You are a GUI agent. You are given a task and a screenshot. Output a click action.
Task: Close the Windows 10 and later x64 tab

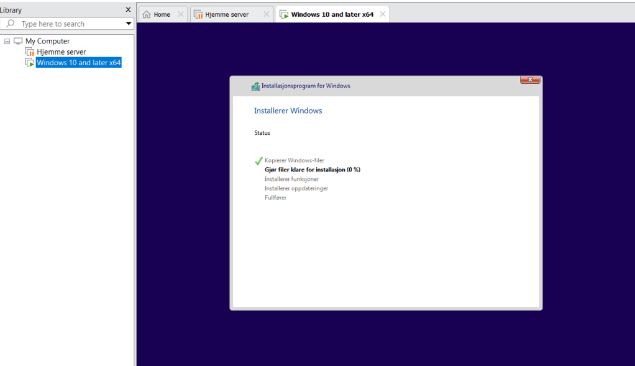click(382, 14)
